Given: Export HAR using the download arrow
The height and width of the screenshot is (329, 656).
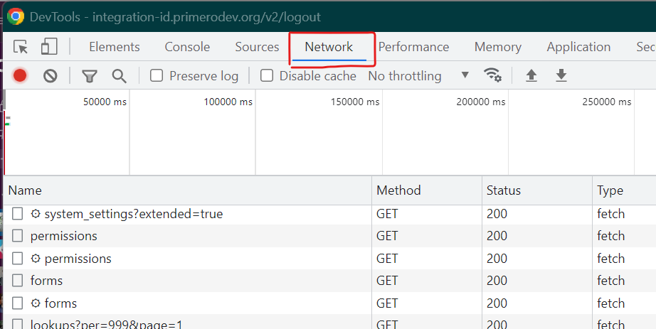Looking at the screenshot, I should [561, 75].
